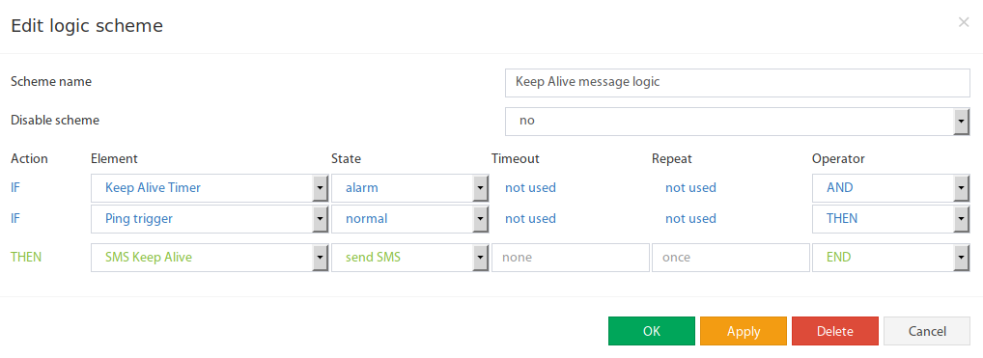
Task: Open the AND operator dropdown
Action: [x=891, y=188]
